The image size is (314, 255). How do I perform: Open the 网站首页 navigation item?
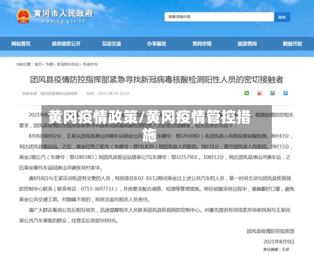pos(21,43)
